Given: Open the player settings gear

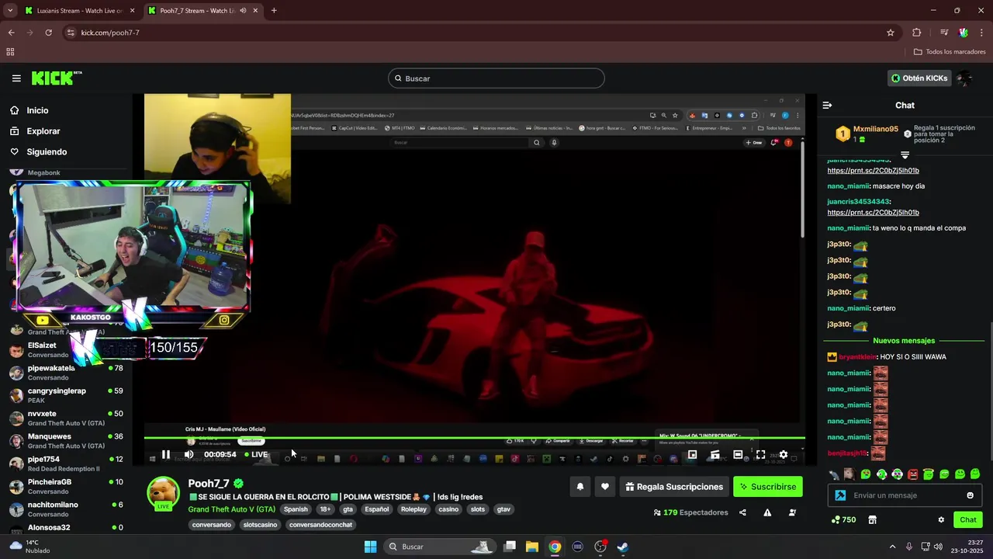Looking at the screenshot, I should 784,455.
